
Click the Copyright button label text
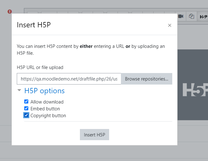48,116
